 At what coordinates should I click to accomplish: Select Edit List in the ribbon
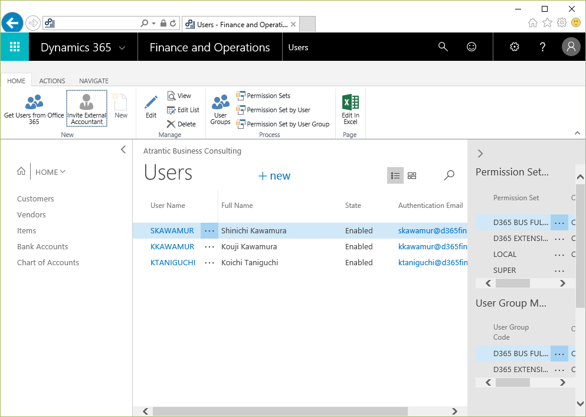(183, 110)
